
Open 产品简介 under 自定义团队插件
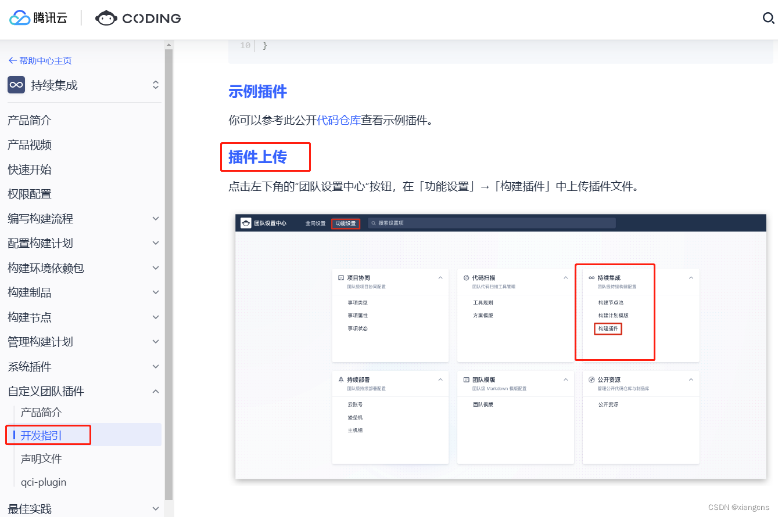coord(41,413)
